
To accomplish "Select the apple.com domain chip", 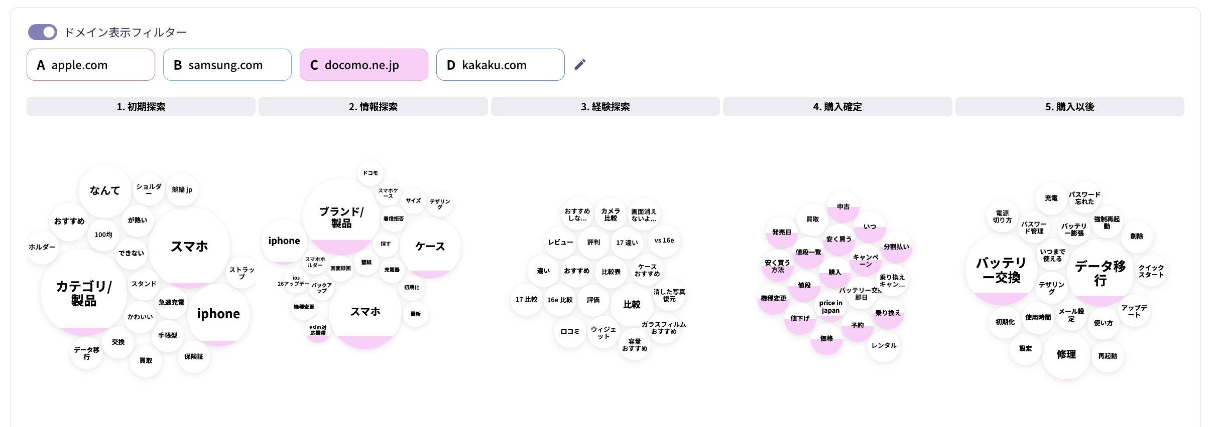I will (x=91, y=65).
